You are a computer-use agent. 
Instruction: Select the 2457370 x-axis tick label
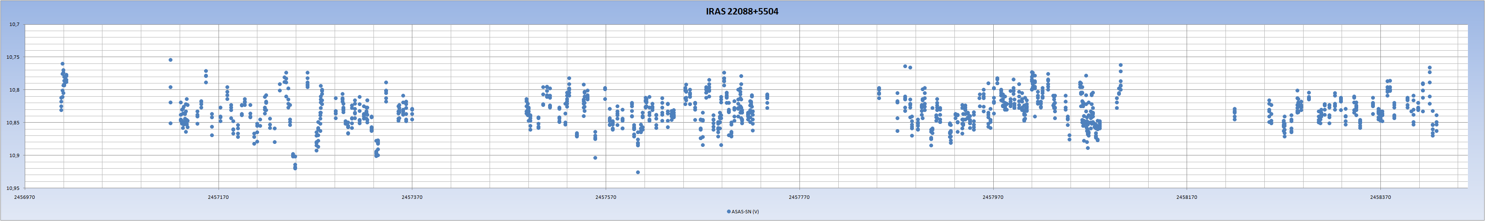411,197
